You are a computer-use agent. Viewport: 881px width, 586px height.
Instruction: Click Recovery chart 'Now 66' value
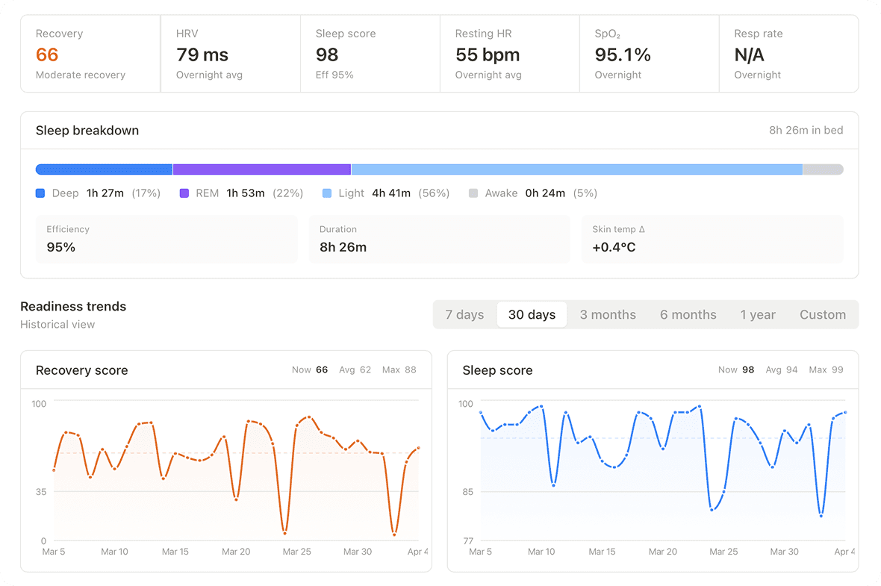[x=310, y=370]
